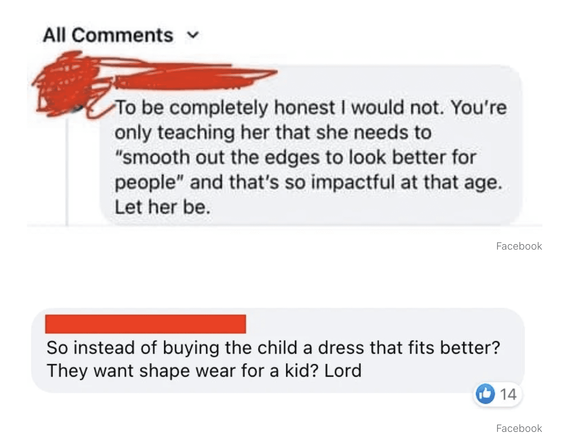Click the "only teaching her" line
Screen dimensions: 563x439
click(273, 132)
